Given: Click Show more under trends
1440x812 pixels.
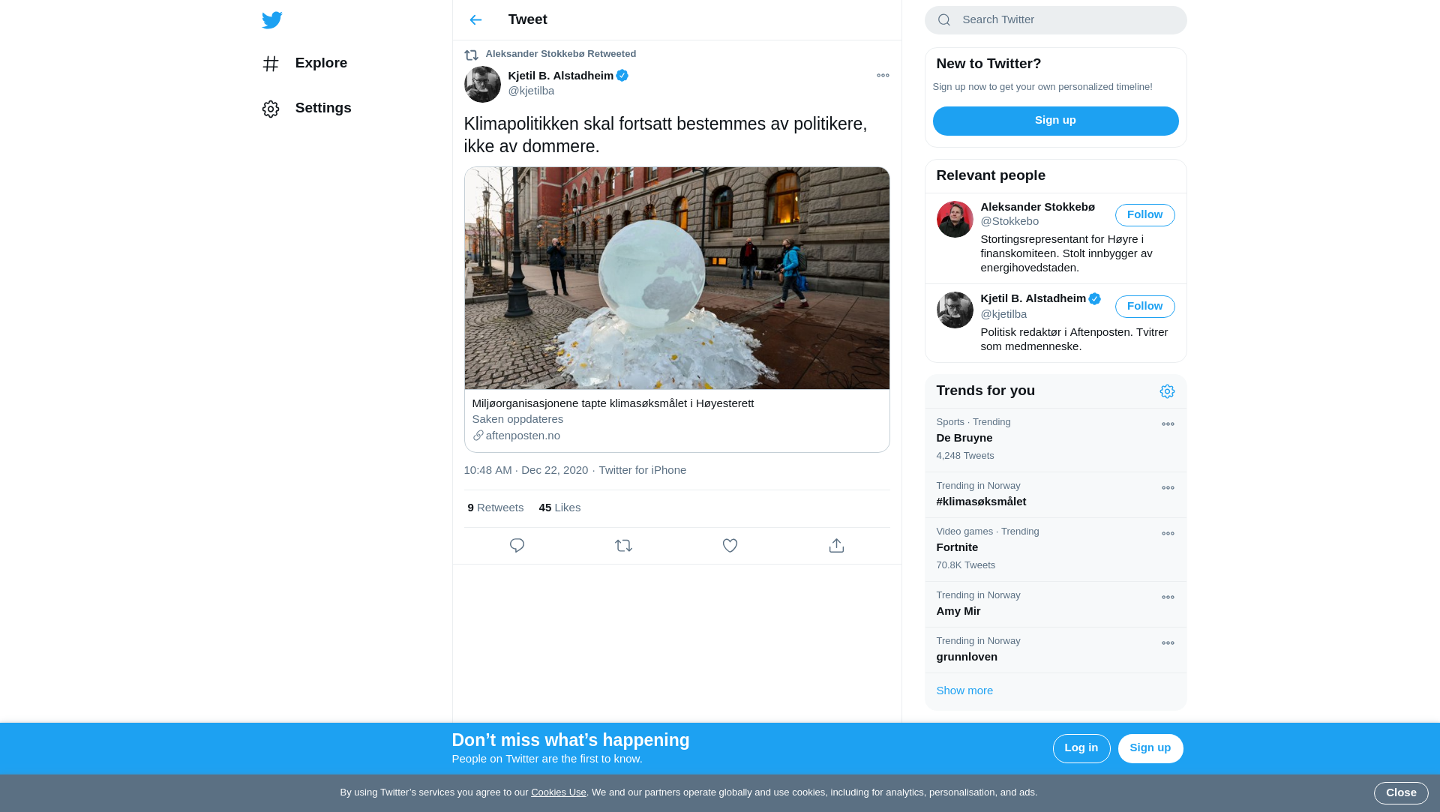Looking at the screenshot, I should click(x=964, y=691).
